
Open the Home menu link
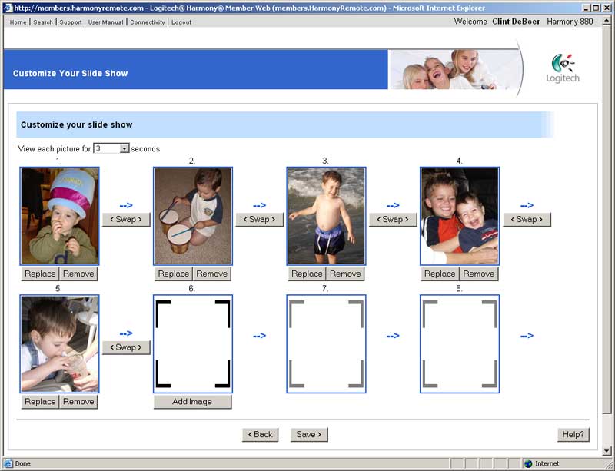[x=18, y=22]
